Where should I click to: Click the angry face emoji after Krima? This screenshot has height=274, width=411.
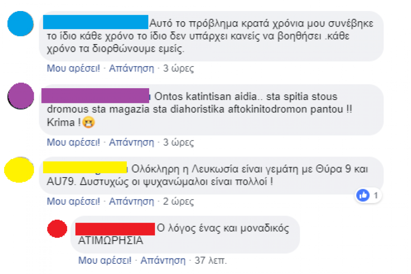pos(88,122)
